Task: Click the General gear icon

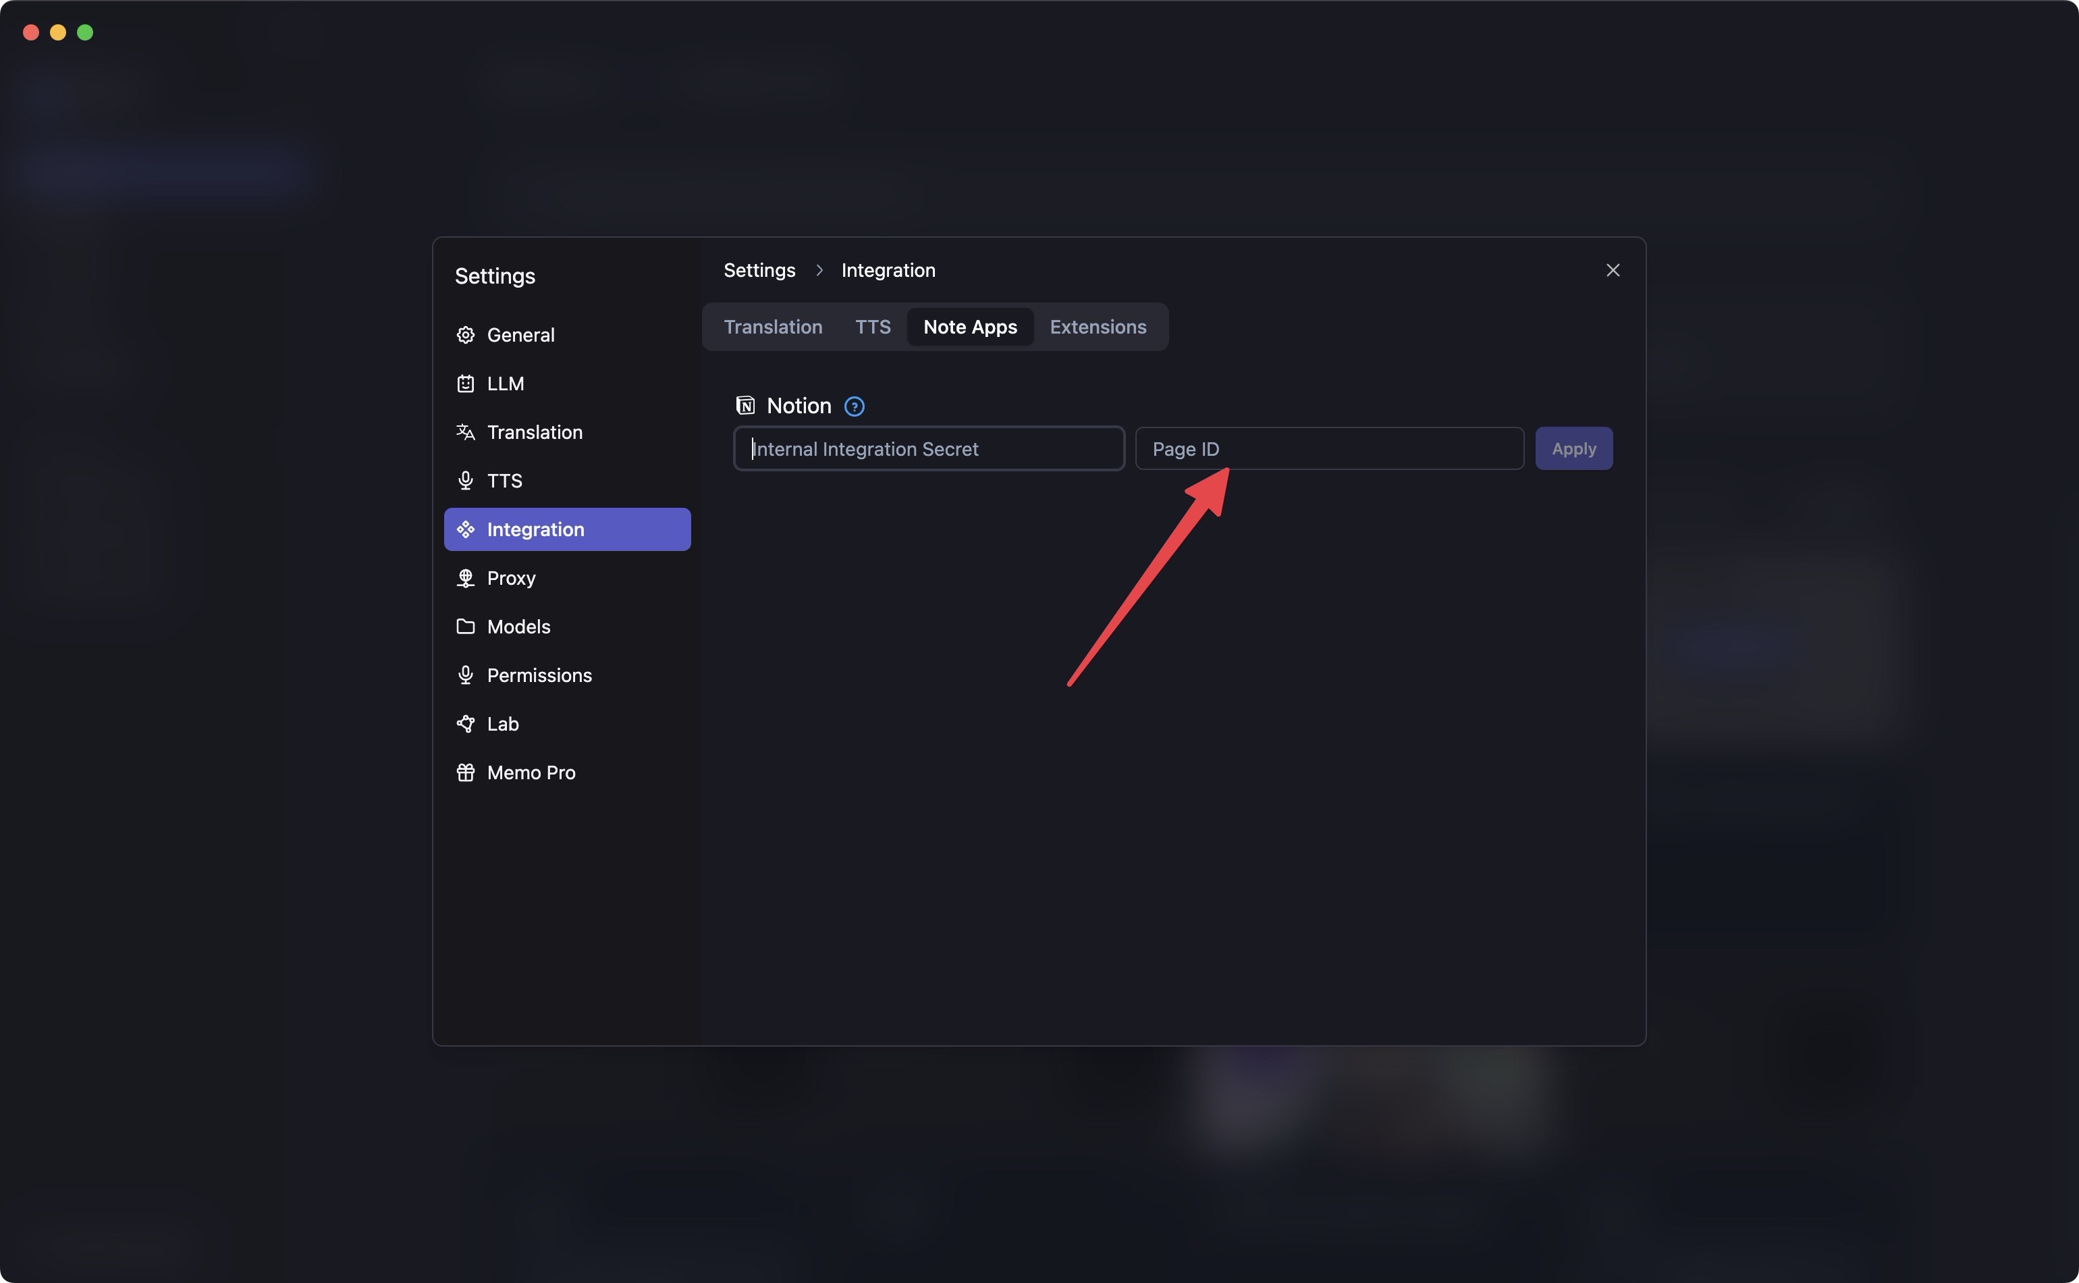Action: (465, 335)
